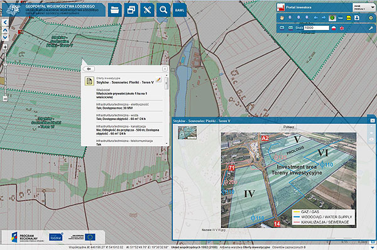Screen dimensions: 377x250
Task: Open the BAWL module button
Action: click(179, 10)
